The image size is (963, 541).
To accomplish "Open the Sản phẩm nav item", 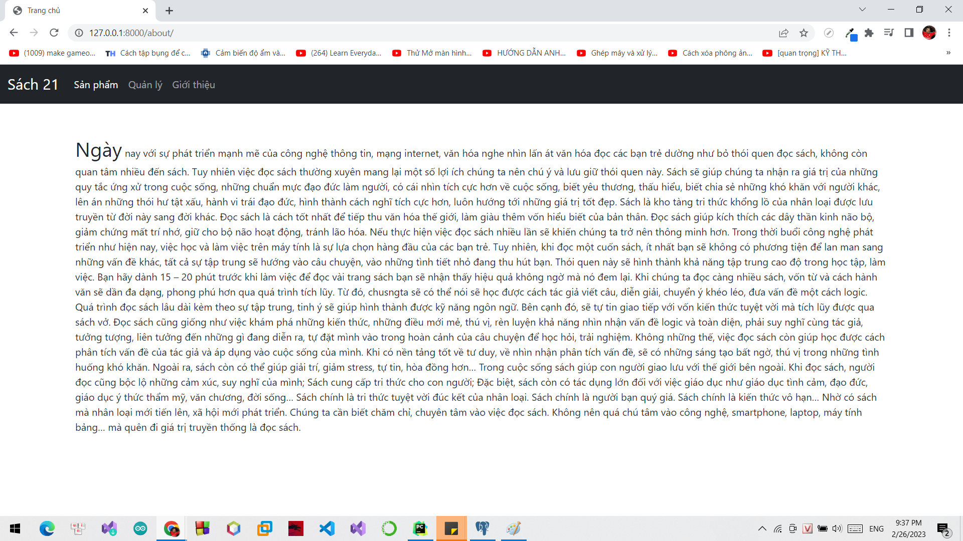I will coord(96,85).
